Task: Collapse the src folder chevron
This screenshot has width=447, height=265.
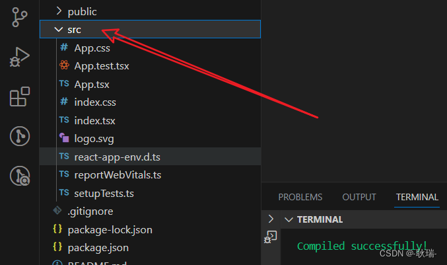Action: coord(59,29)
